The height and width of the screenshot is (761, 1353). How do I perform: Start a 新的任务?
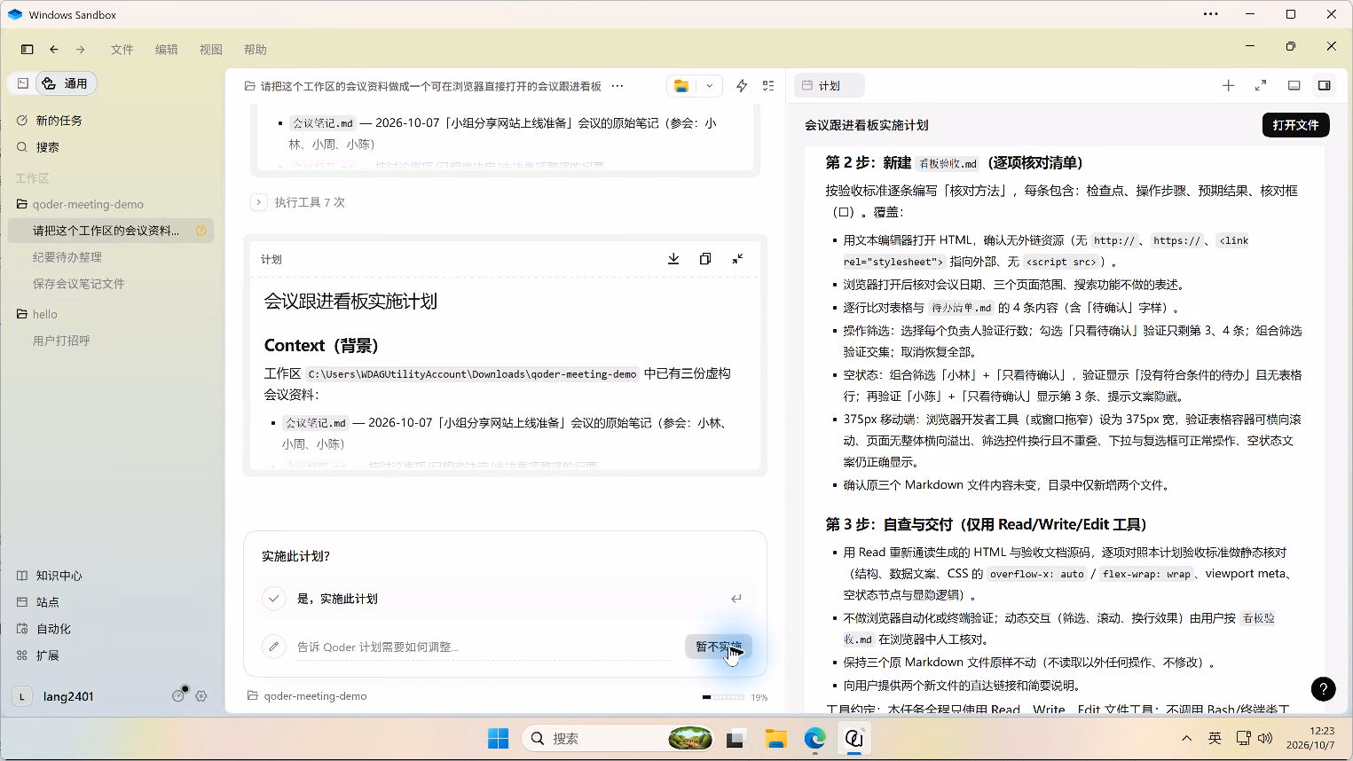coord(59,121)
